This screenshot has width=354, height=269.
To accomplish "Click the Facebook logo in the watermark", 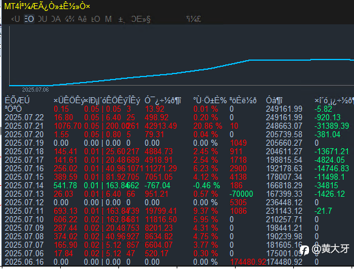I will click(x=304, y=250).
